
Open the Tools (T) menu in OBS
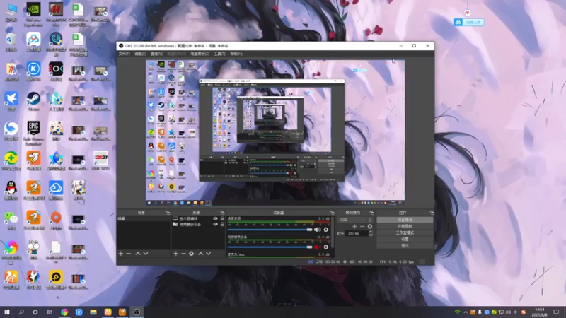pos(219,54)
